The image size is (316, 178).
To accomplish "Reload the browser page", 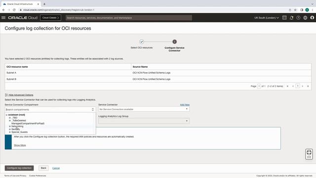I will [x=14, y=10].
